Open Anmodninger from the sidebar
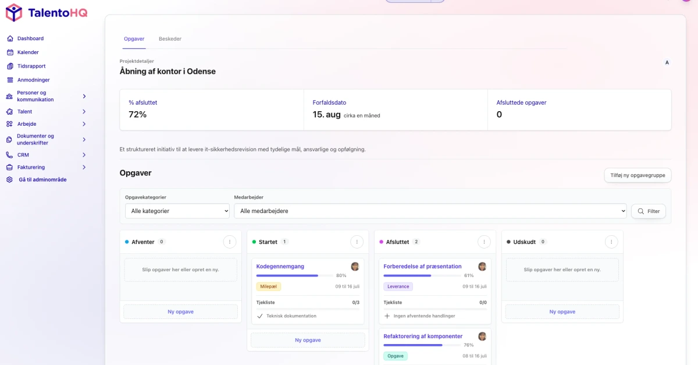This screenshot has width=698, height=365. click(x=34, y=80)
